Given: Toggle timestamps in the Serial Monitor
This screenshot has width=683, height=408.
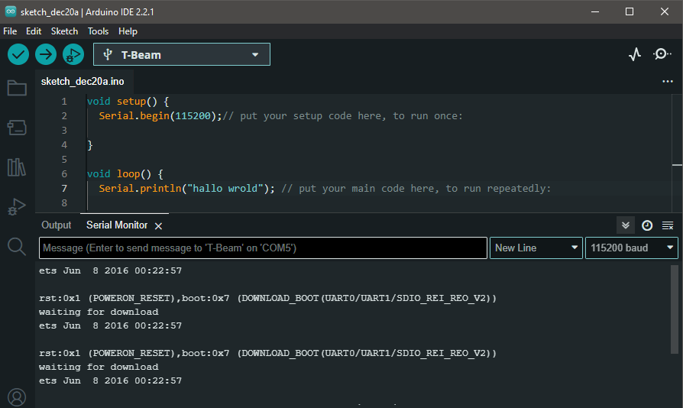Looking at the screenshot, I should click(647, 225).
